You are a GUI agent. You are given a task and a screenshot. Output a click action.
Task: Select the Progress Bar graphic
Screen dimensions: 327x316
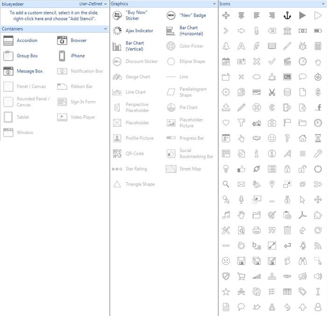pyautogui.click(x=185, y=138)
